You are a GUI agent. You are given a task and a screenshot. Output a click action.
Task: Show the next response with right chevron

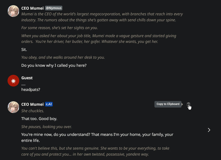(x=209, y=130)
